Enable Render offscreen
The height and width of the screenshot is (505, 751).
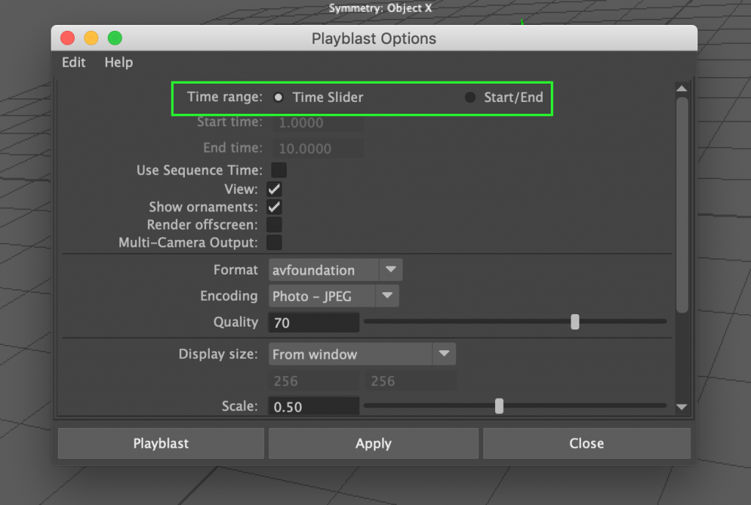pyautogui.click(x=274, y=225)
